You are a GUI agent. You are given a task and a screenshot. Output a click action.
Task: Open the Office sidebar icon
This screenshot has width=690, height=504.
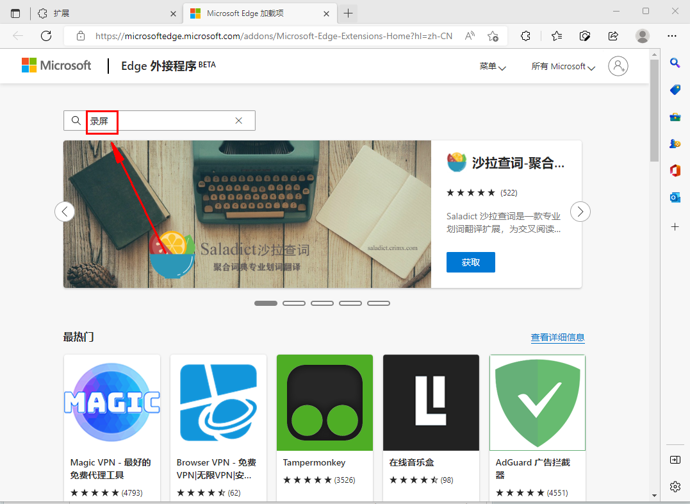coord(675,171)
